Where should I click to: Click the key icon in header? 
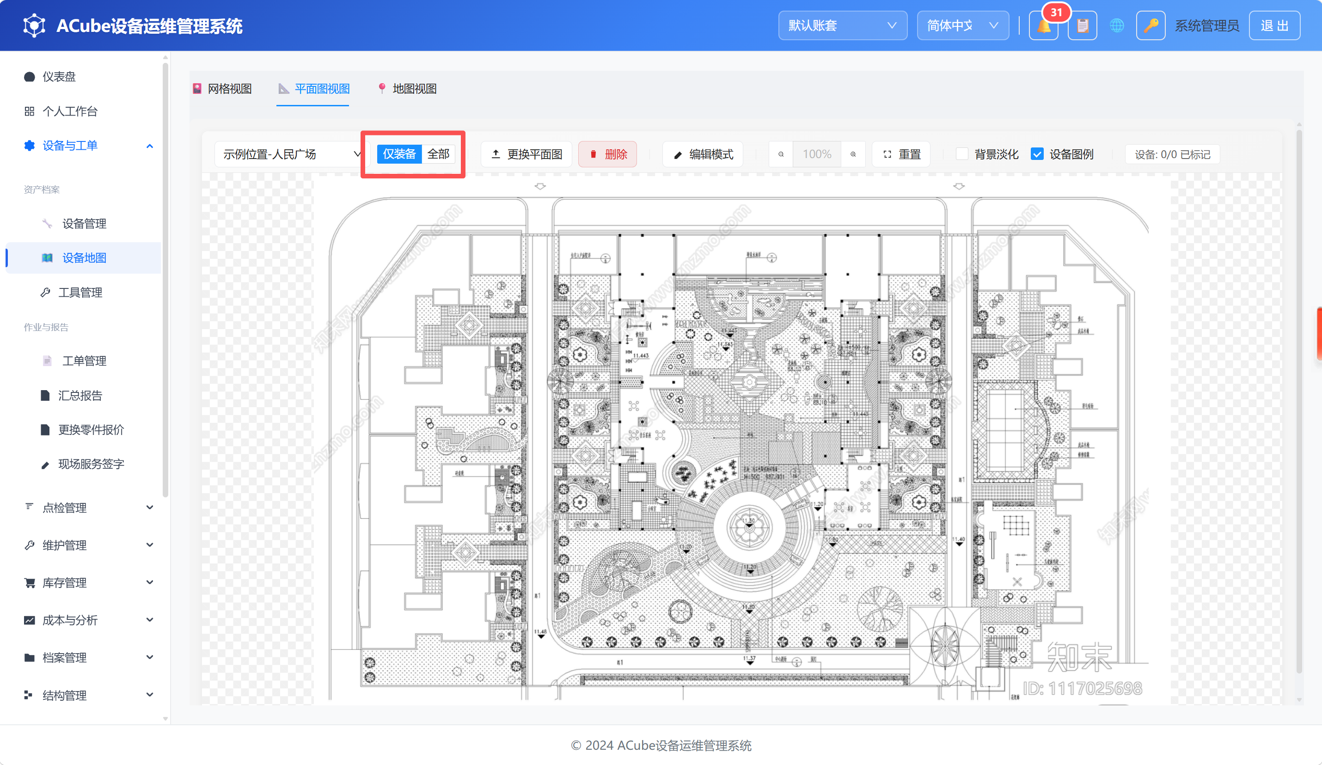tap(1151, 25)
